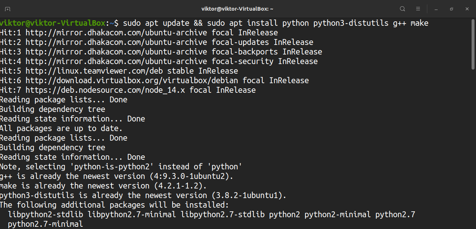Click the focal-backports mirror URL on Hit:3
Image resolution: width=476 pixels, height=229 pixels.
[x=116, y=52]
